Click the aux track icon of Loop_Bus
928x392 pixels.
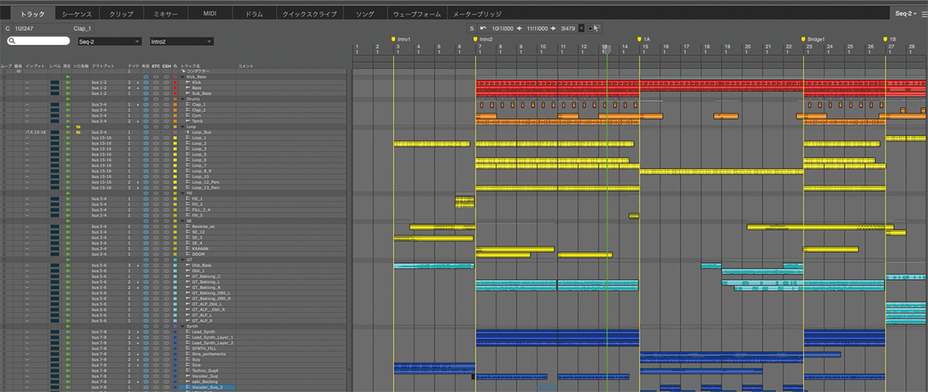188,132
